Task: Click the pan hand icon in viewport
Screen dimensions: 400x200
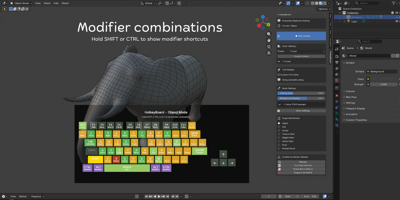Action: (x=269, y=40)
